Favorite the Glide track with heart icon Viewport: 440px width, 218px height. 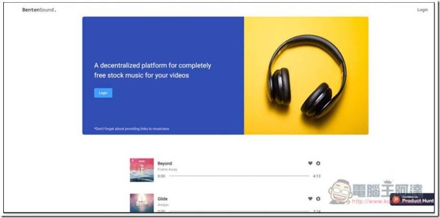point(310,199)
